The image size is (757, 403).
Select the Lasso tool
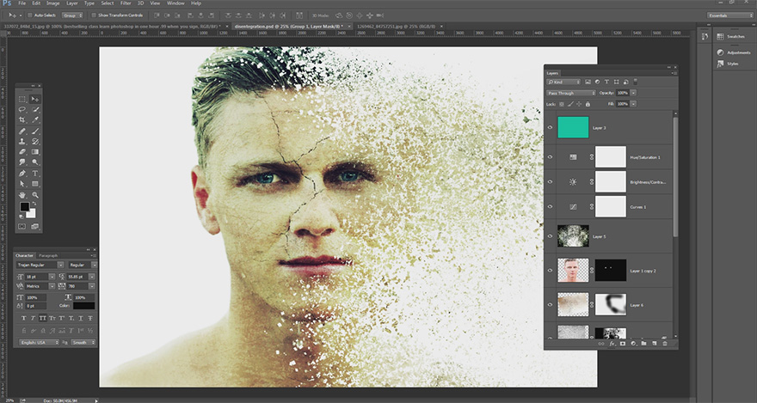(22, 109)
